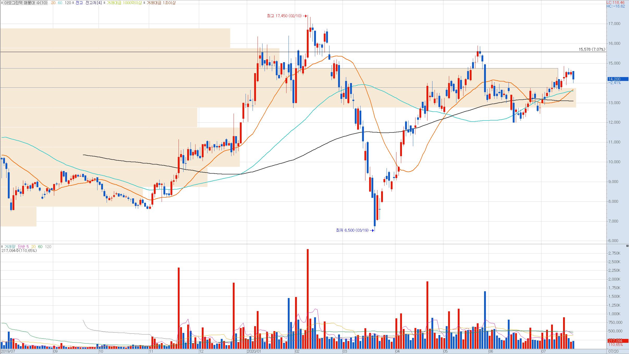
Task: Click the 전고저[4] indicator label
Action: tap(94, 3)
